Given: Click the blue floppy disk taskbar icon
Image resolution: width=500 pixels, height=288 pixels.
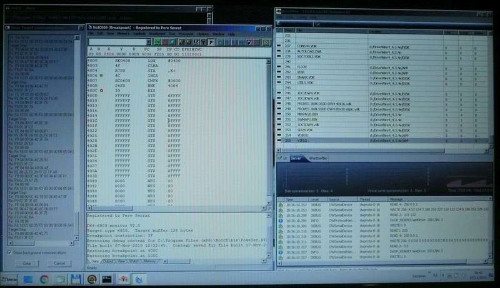Looking at the screenshot, I should (x=76, y=279).
